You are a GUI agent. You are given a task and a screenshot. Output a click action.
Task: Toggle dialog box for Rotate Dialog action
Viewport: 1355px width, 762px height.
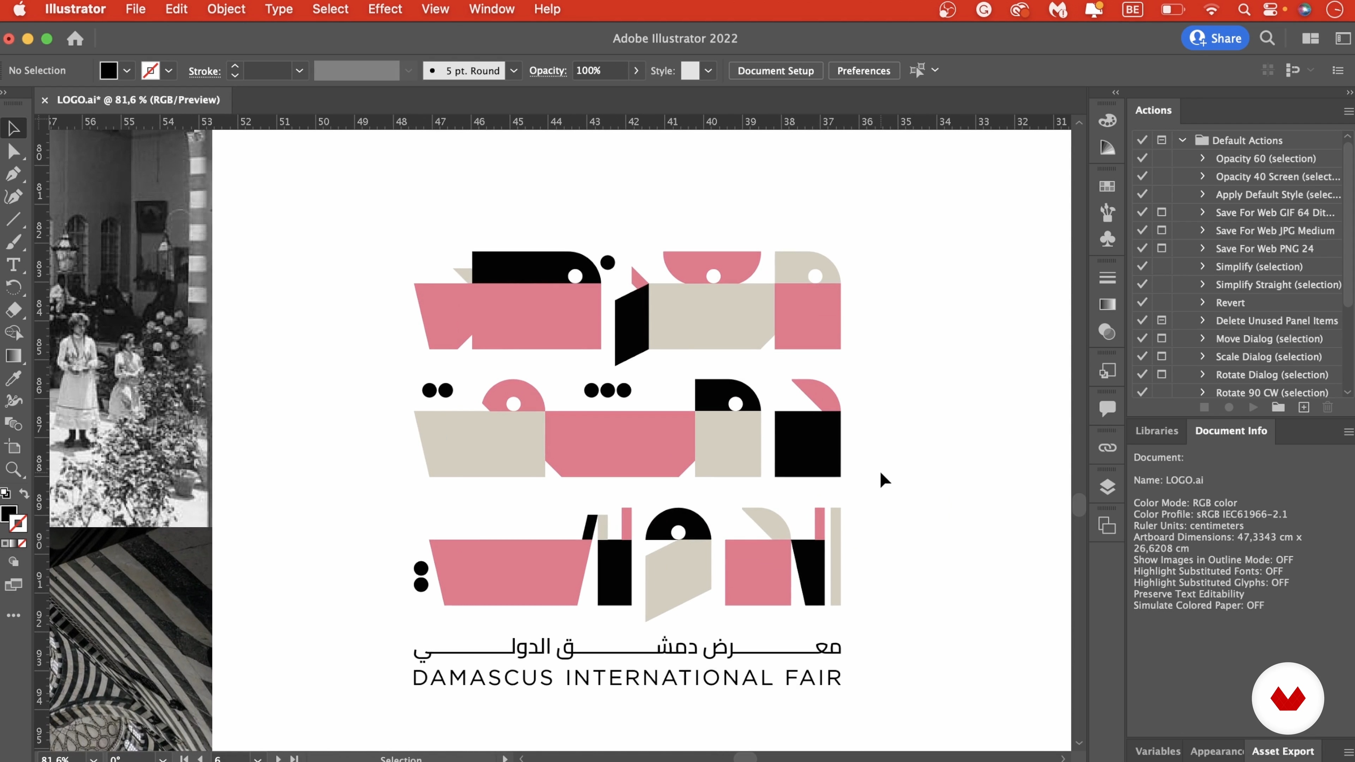tap(1161, 374)
